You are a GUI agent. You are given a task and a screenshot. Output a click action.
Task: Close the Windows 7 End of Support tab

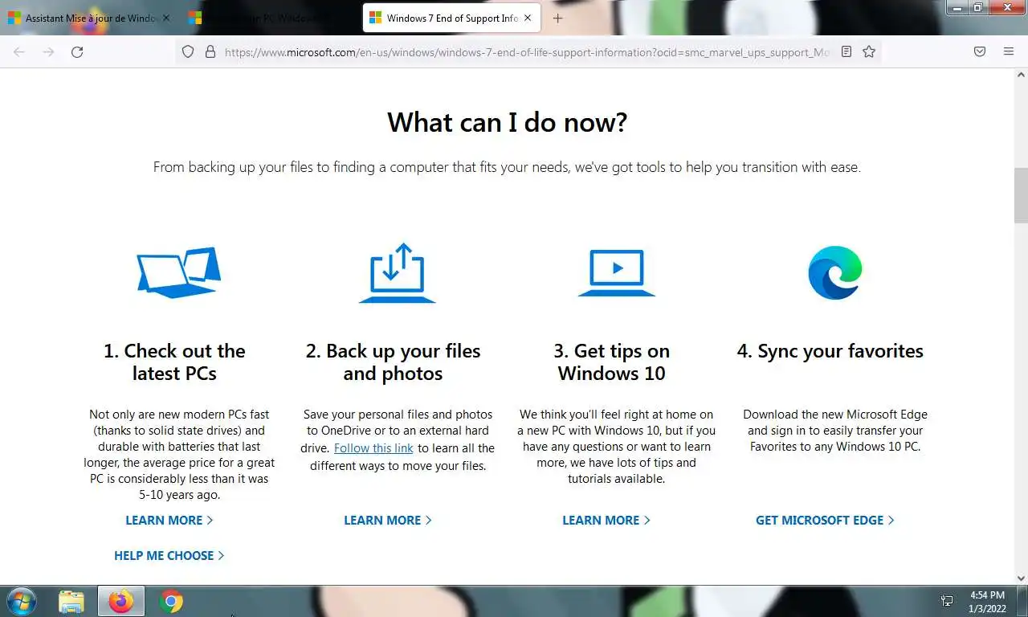tap(529, 18)
